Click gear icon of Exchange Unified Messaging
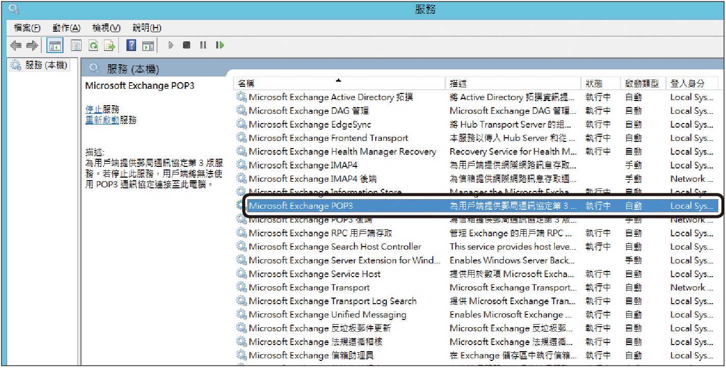 click(241, 314)
